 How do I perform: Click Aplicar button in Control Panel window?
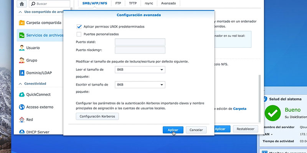[222, 129]
